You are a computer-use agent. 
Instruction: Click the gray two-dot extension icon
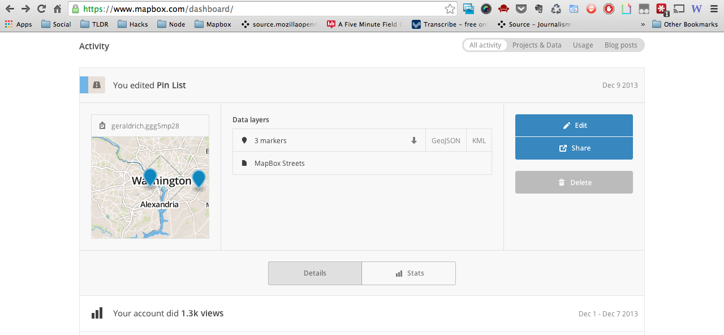click(644, 8)
